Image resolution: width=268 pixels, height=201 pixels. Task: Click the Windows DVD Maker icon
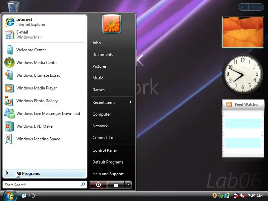(9, 126)
